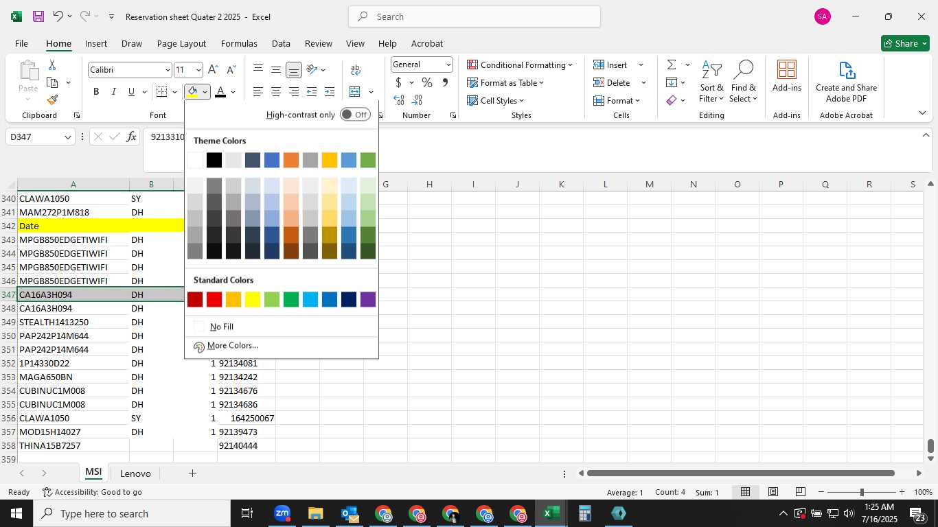The height and width of the screenshot is (527, 938).
Task: Click the Increase Font Size icon
Action: [x=213, y=70]
